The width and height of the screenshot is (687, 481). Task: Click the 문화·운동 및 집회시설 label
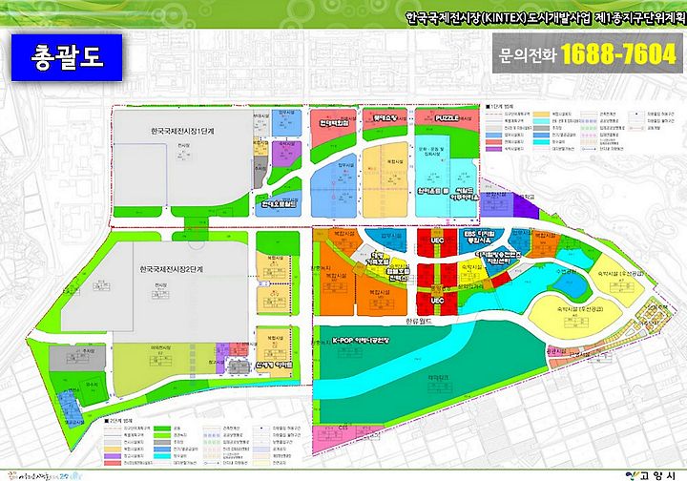point(431,152)
